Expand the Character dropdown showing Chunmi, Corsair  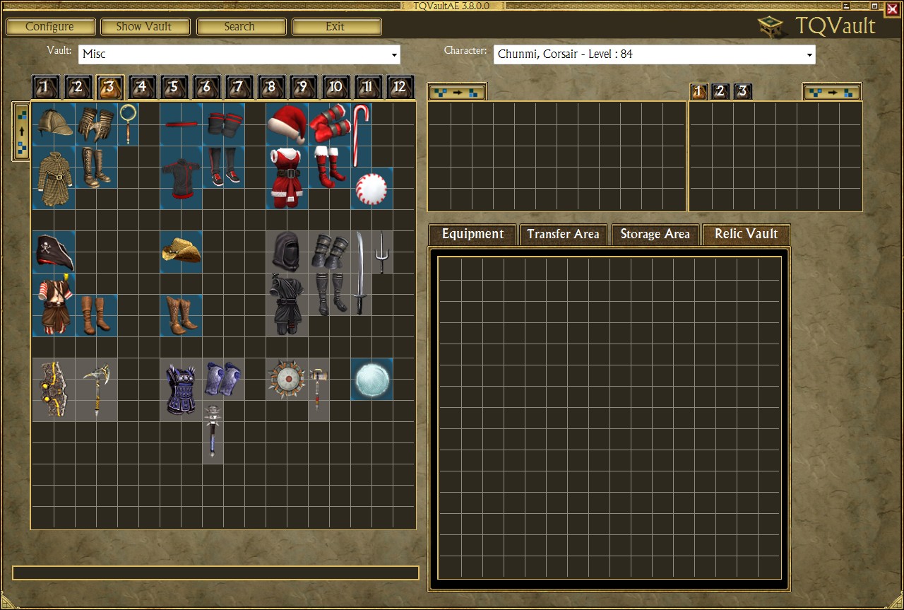654,54
